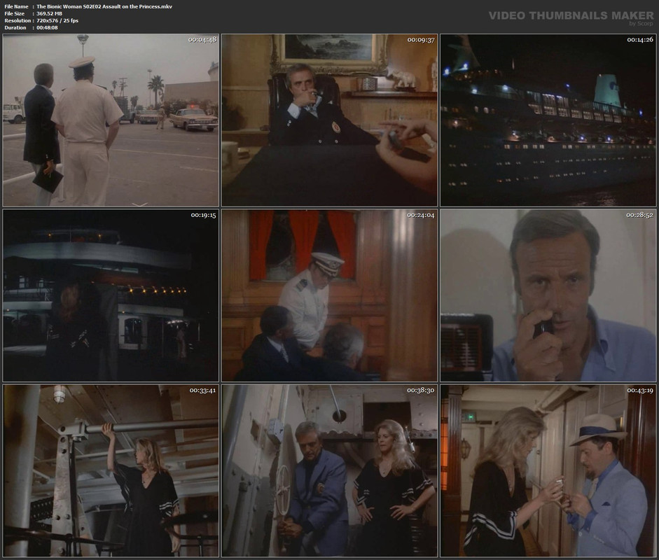Click the file size value '369.52 MB'
This screenshot has width=659, height=560.
point(49,13)
